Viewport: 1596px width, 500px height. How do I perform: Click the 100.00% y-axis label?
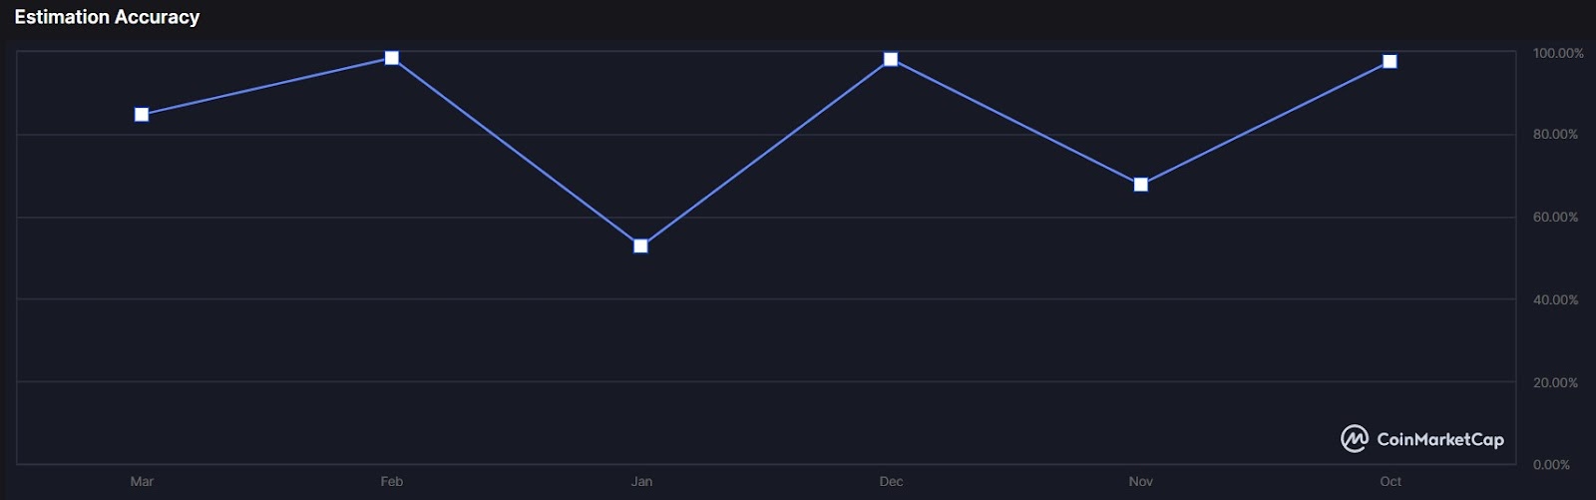point(1557,53)
